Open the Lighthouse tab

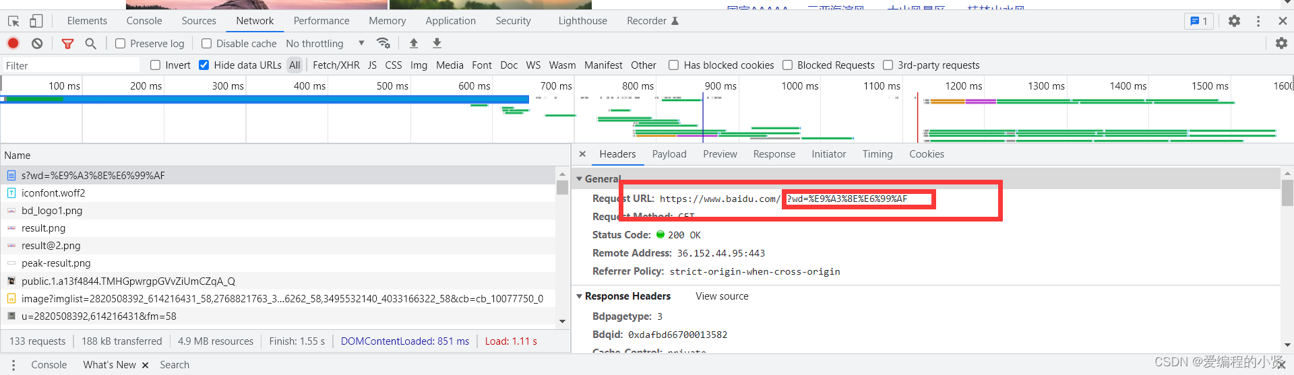[583, 21]
